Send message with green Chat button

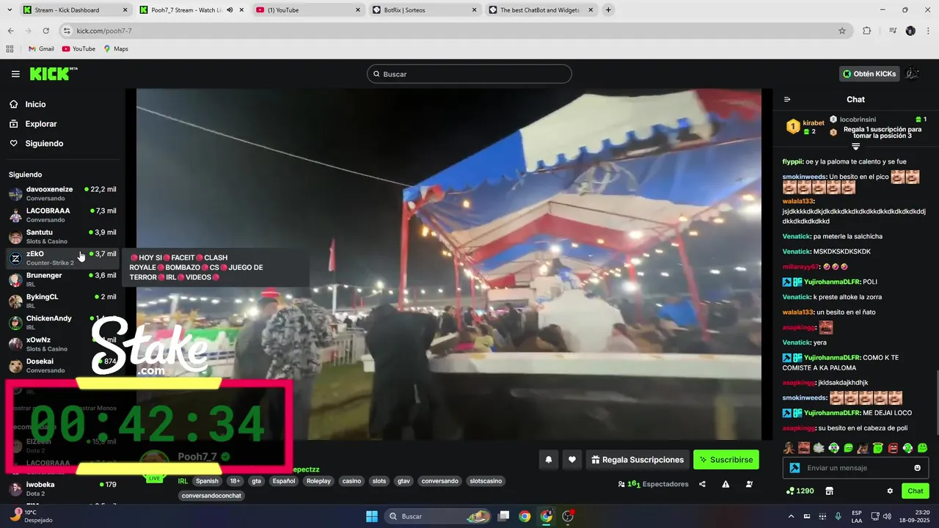click(916, 491)
